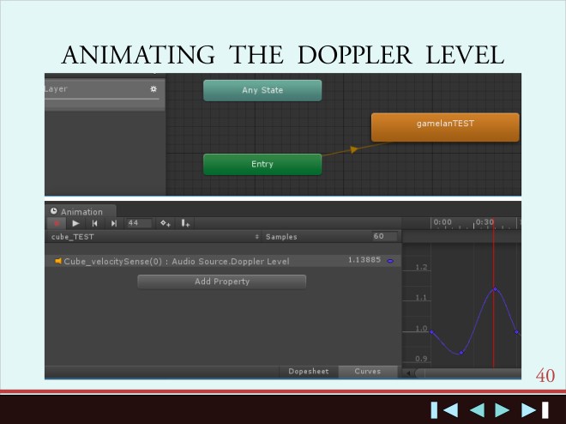
Task: Select the gamelanTEST state node
Action: 445,125
